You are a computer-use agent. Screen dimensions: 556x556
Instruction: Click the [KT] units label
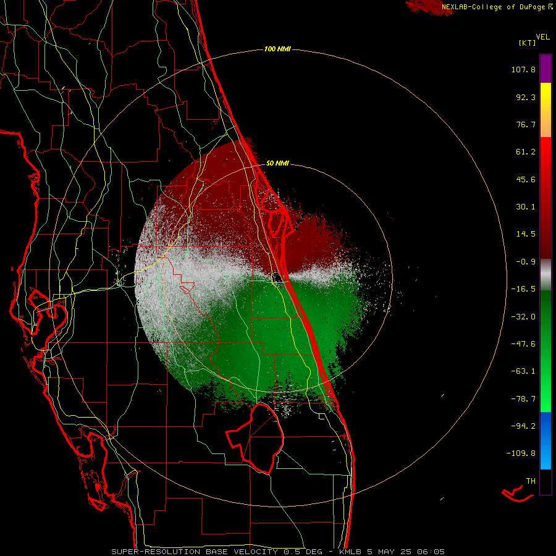[527, 43]
